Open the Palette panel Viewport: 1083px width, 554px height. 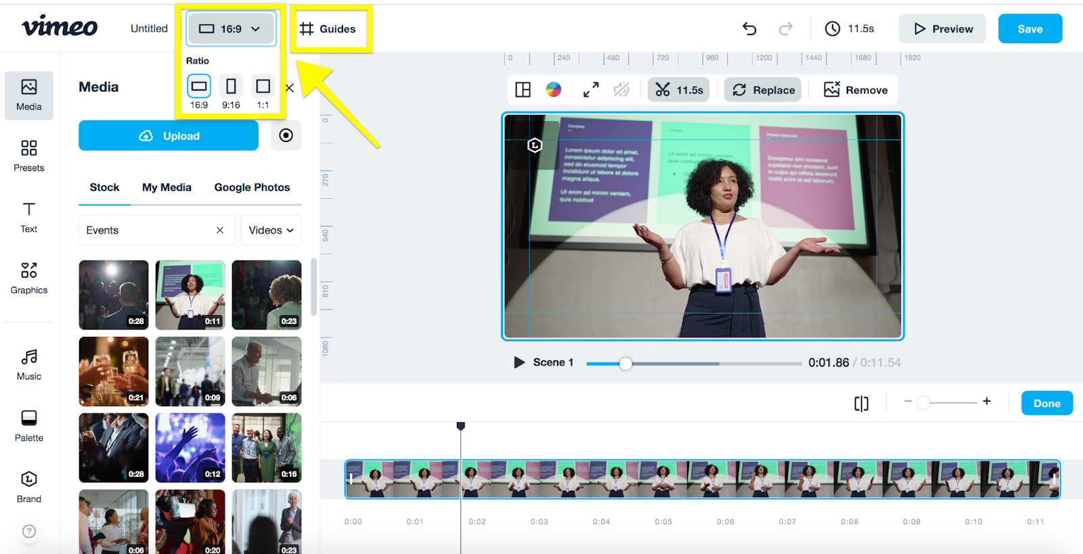click(29, 426)
